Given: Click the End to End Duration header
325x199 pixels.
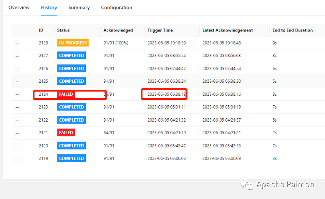Looking at the screenshot, I should click(x=293, y=30).
